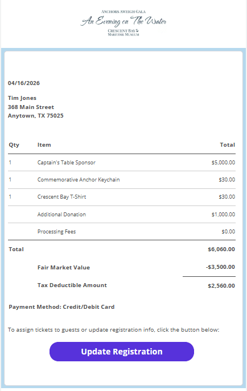Select the $6,060.00 total amount
The height and width of the screenshot is (391, 247).
click(x=221, y=249)
